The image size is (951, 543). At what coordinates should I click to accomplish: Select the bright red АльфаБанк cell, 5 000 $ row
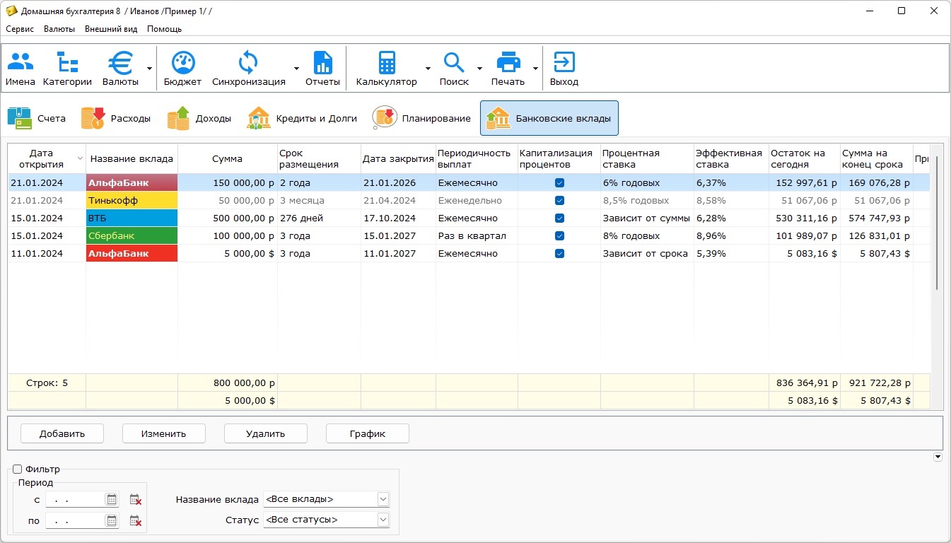click(132, 253)
